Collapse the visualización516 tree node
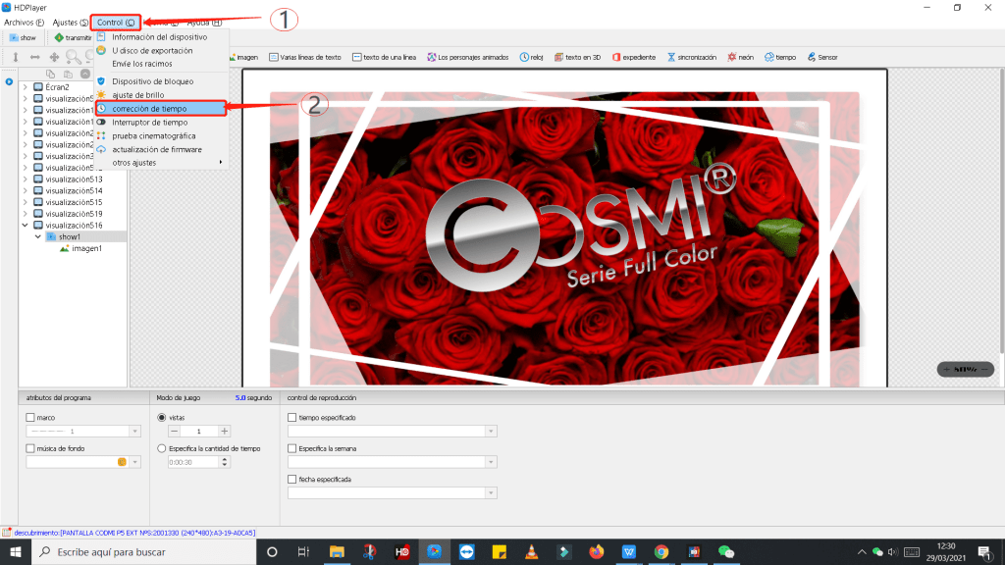Screen dimensions: 1005x565 click(x=25, y=226)
